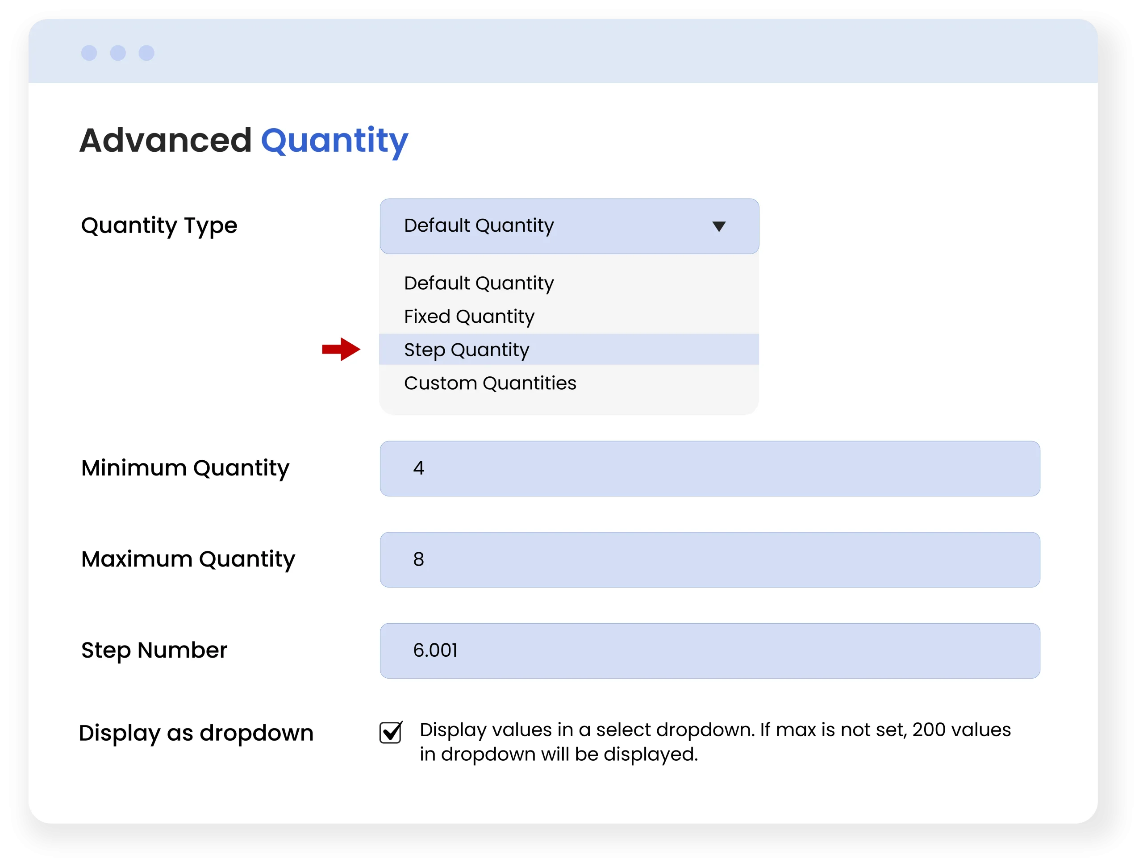Click the Minimum Quantity label
Screen dimensions: 1143x867
point(185,468)
